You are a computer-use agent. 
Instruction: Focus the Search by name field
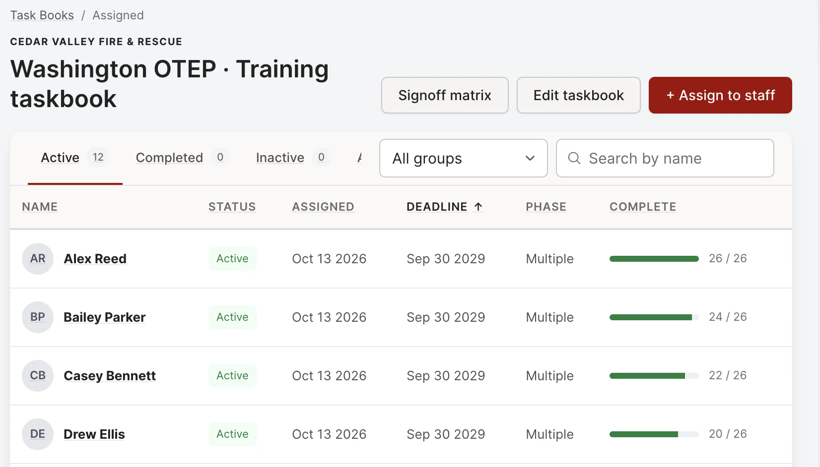(665, 158)
